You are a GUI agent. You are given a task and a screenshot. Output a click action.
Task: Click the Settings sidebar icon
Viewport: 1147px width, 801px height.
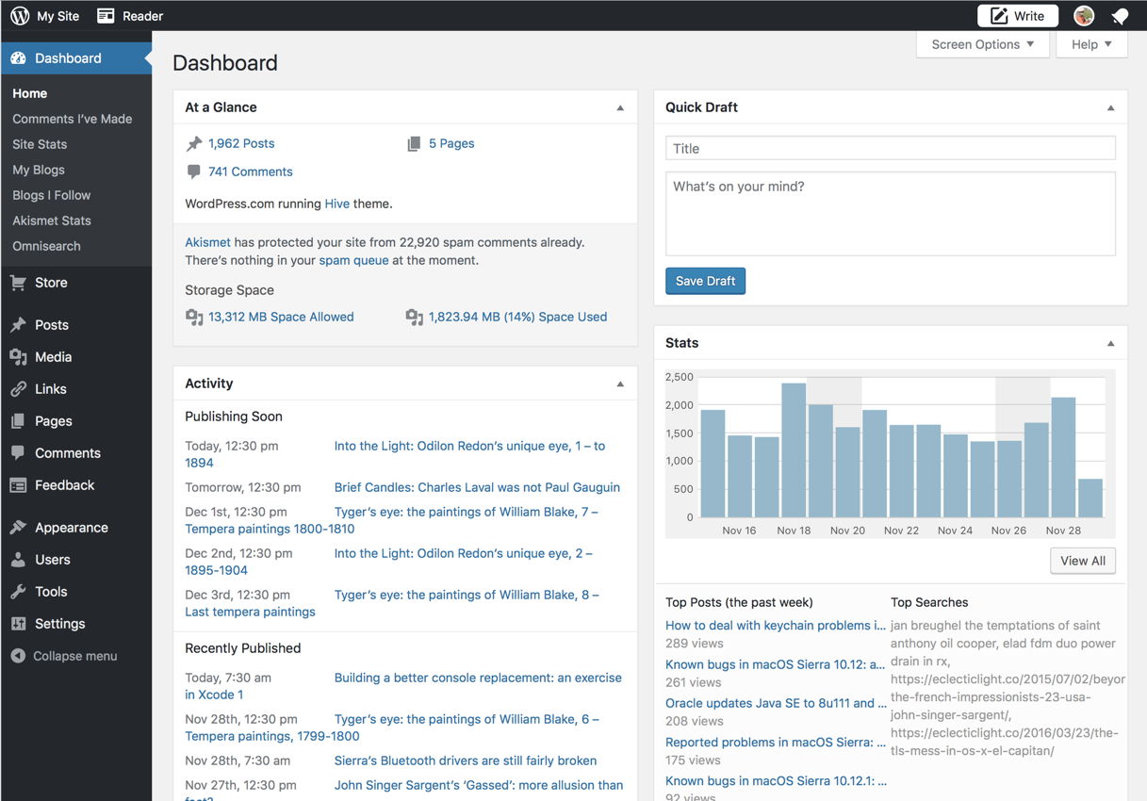coord(18,624)
